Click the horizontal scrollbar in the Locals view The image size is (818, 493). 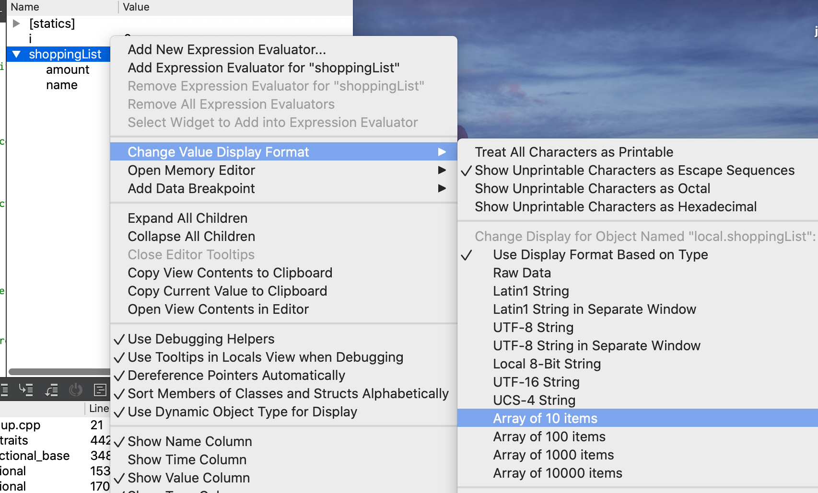pos(58,372)
